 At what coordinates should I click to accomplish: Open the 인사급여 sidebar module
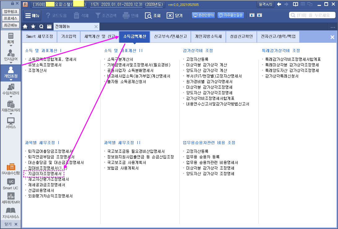[11, 55]
